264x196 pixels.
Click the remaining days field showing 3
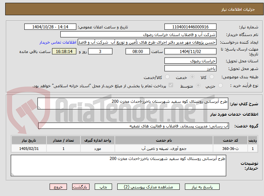point(100,52)
